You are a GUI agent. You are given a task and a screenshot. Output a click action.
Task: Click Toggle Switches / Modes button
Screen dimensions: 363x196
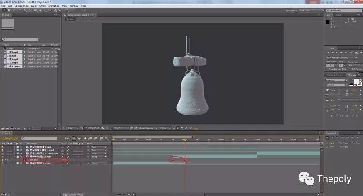(73, 195)
